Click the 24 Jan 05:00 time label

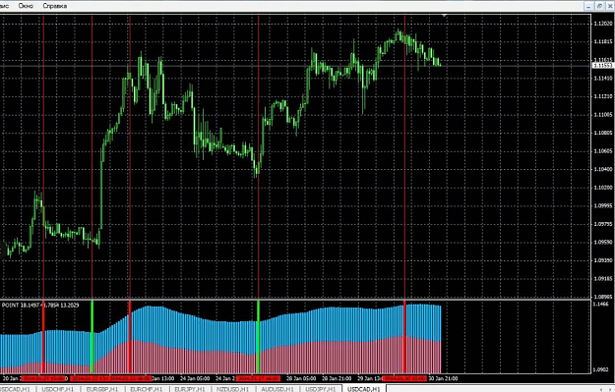click(x=195, y=378)
